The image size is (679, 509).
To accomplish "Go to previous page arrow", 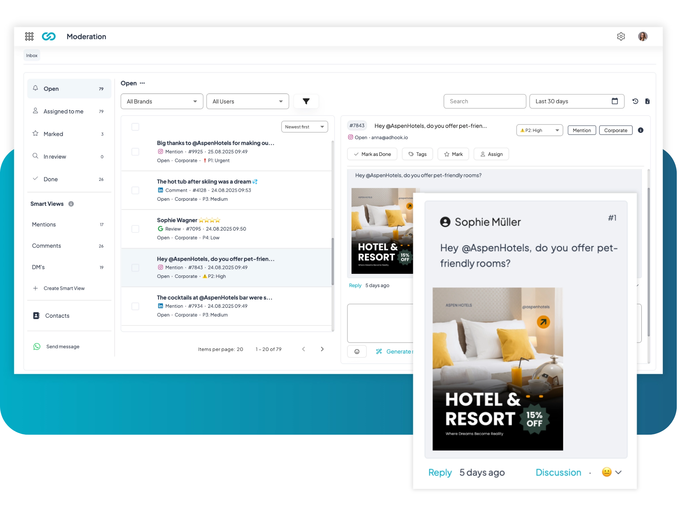I will (304, 350).
